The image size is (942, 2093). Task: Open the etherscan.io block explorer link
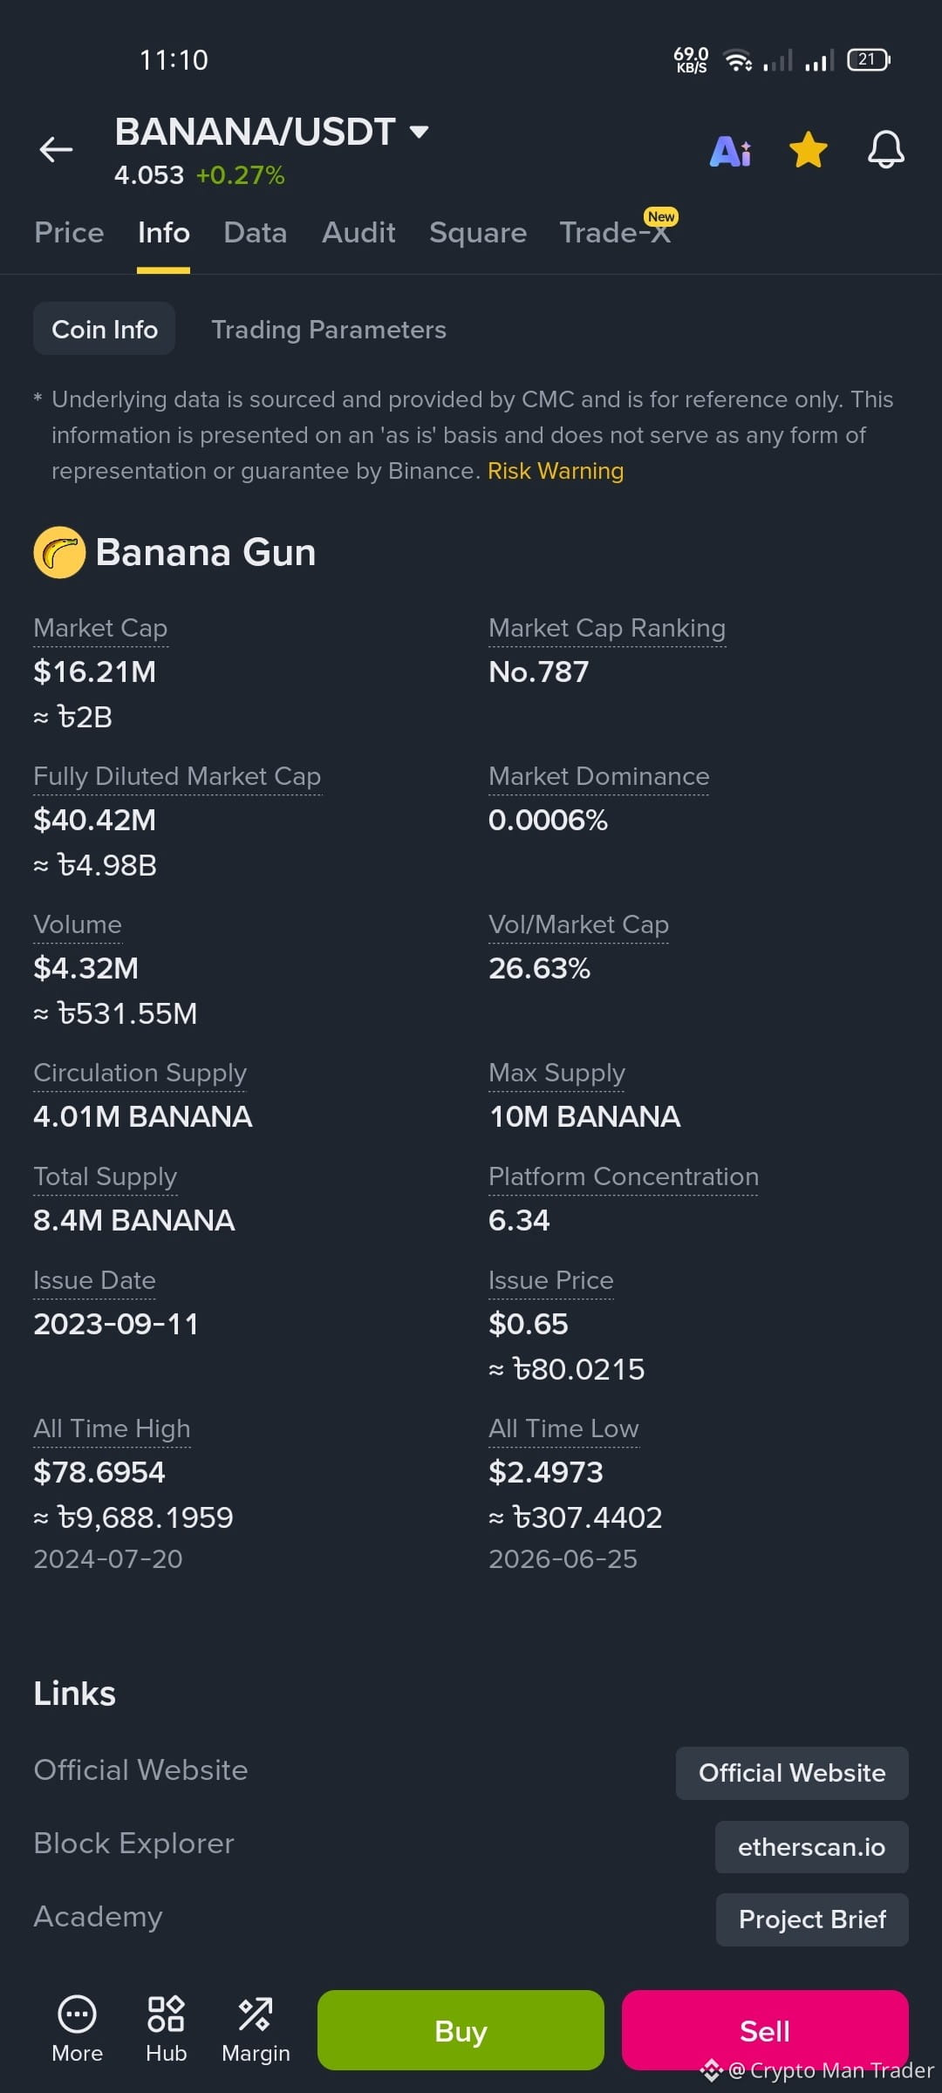point(812,1847)
